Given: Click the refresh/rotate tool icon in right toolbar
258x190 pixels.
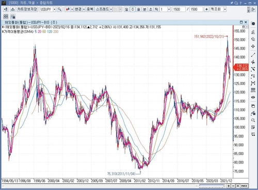Looking at the screenshot, I should tap(253, 39).
